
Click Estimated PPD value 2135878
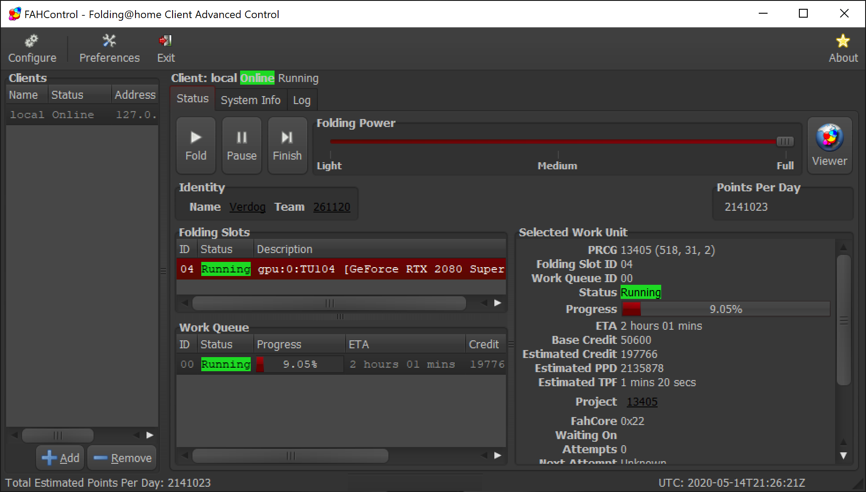coord(642,368)
